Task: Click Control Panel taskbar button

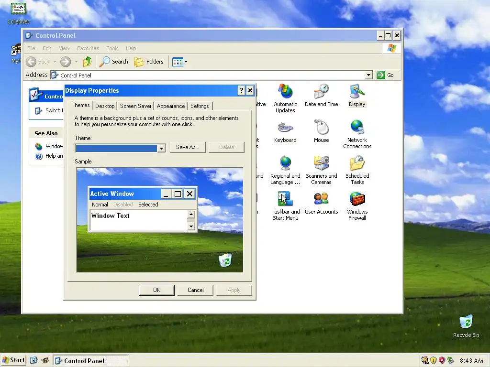Action: [x=90, y=361]
